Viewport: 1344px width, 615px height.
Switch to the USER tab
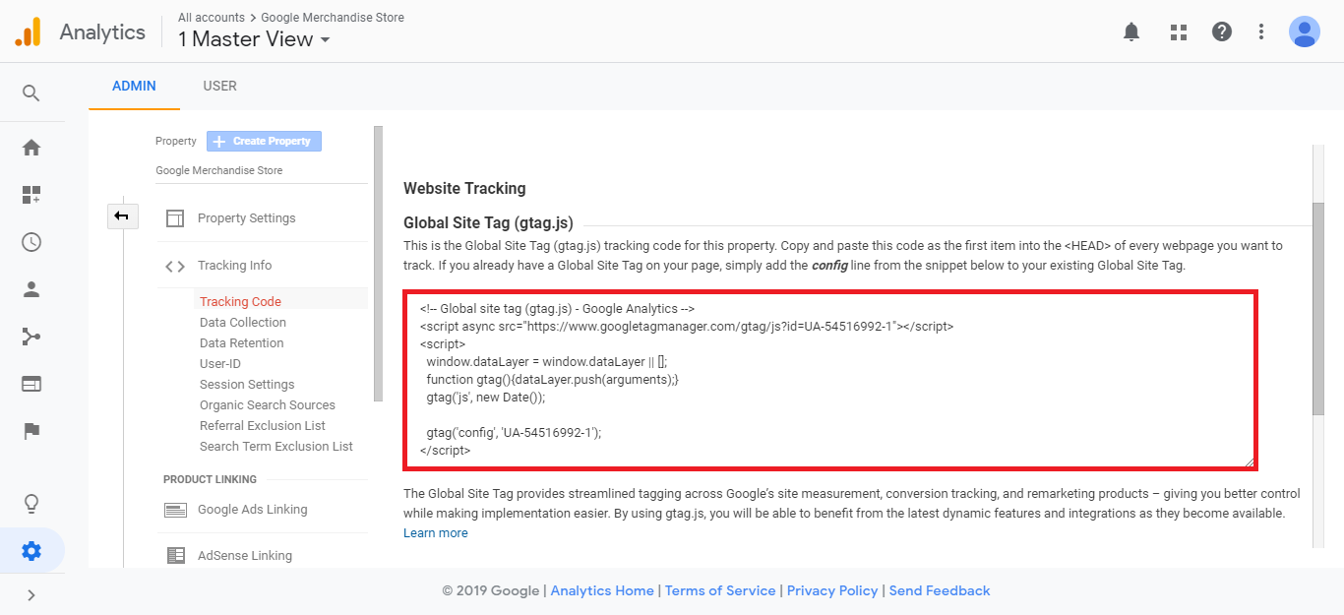tap(219, 86)
